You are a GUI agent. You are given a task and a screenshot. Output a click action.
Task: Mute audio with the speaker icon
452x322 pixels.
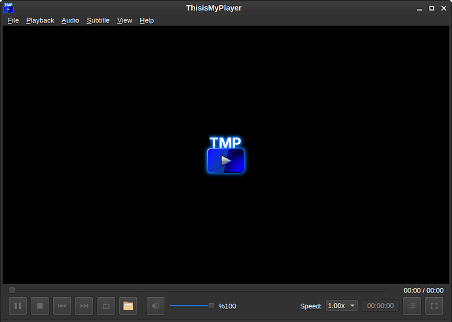(155, 306)
